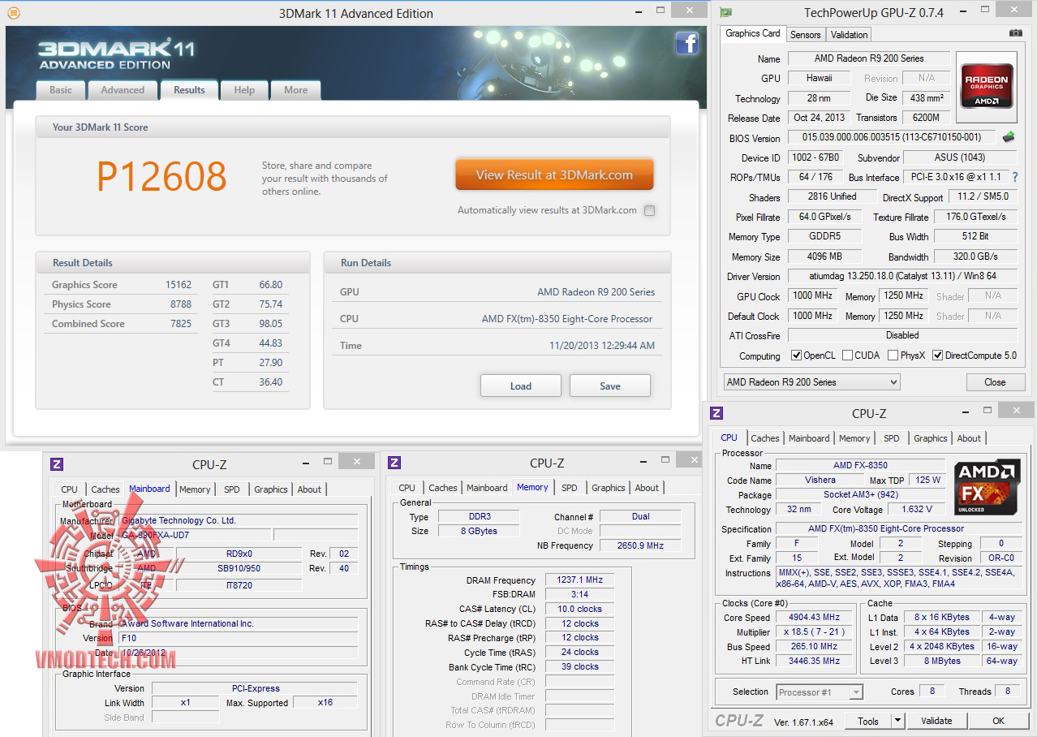Viewport: 1037px width, 737px height.
Task: Open the About tab in right CPU-Z window
Action: (969, 438)
